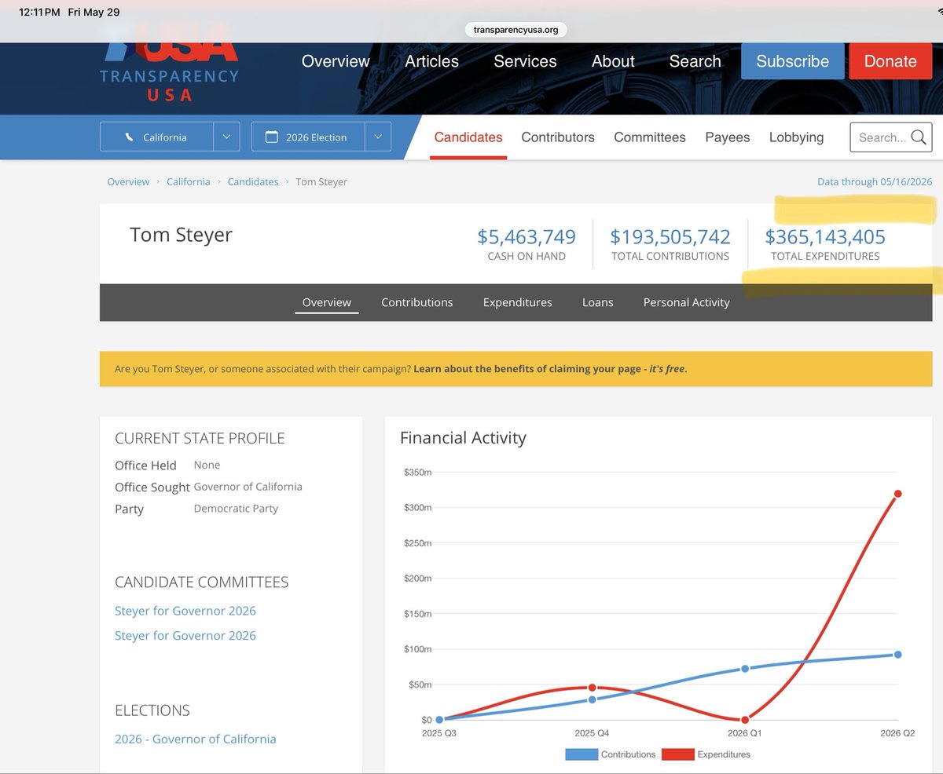Select the Committees tab

650,137
